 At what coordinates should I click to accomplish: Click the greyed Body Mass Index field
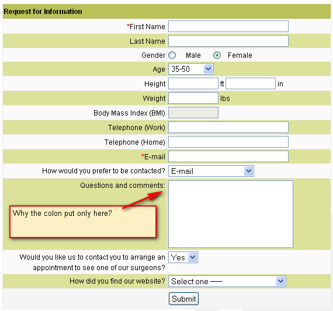click(193, 113)
